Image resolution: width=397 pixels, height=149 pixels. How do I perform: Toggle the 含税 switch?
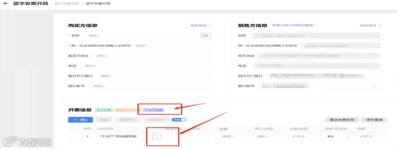click(179, 120)
